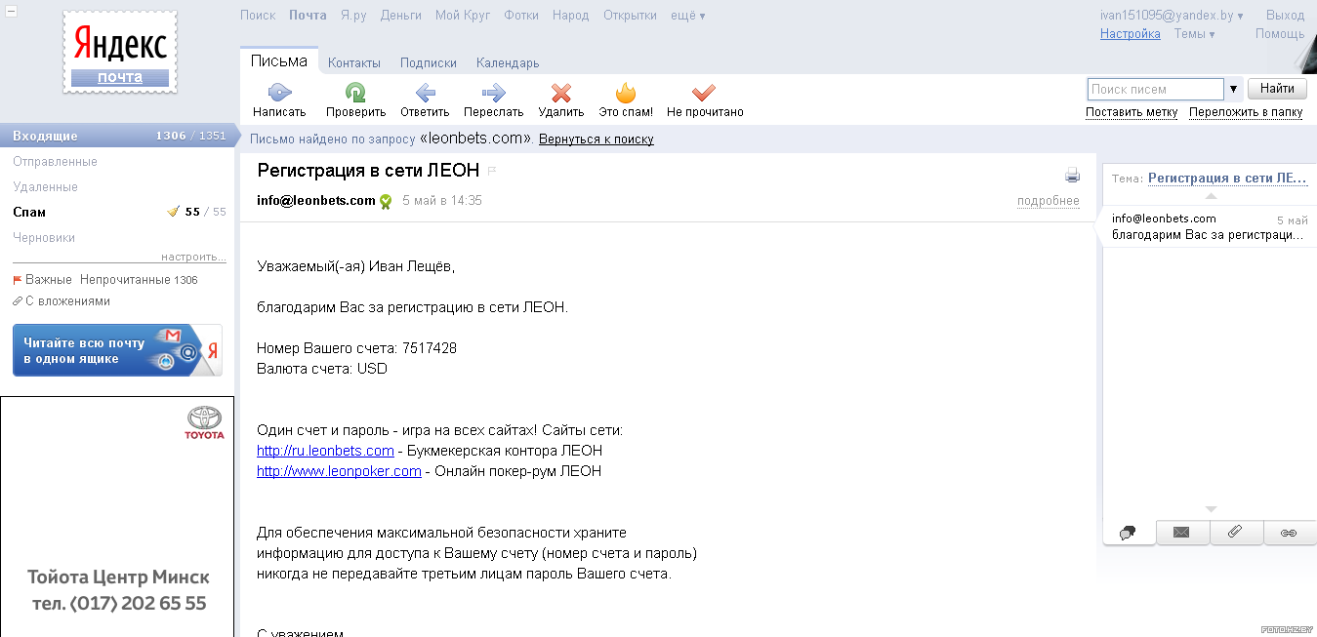Go to Поиск in top navigation
The image size is (1317, 637).
[258, 16]
